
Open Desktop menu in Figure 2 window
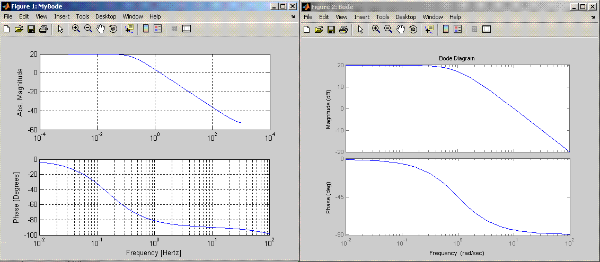coord(405,17)
